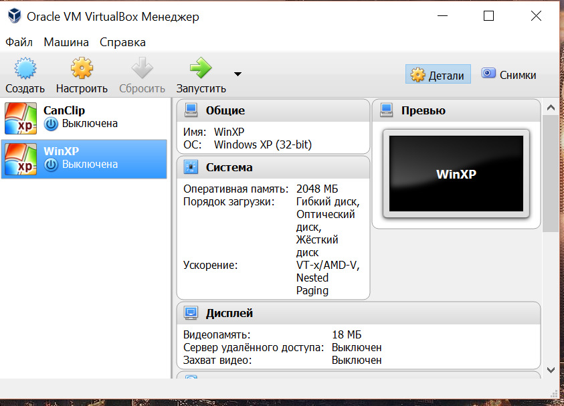This screenshot has height=406, width=564.
Task: Select the WinXP virtual machine
Action: pos(84,159)
